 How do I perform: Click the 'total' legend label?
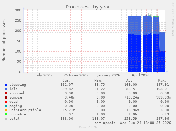point(15,119)
